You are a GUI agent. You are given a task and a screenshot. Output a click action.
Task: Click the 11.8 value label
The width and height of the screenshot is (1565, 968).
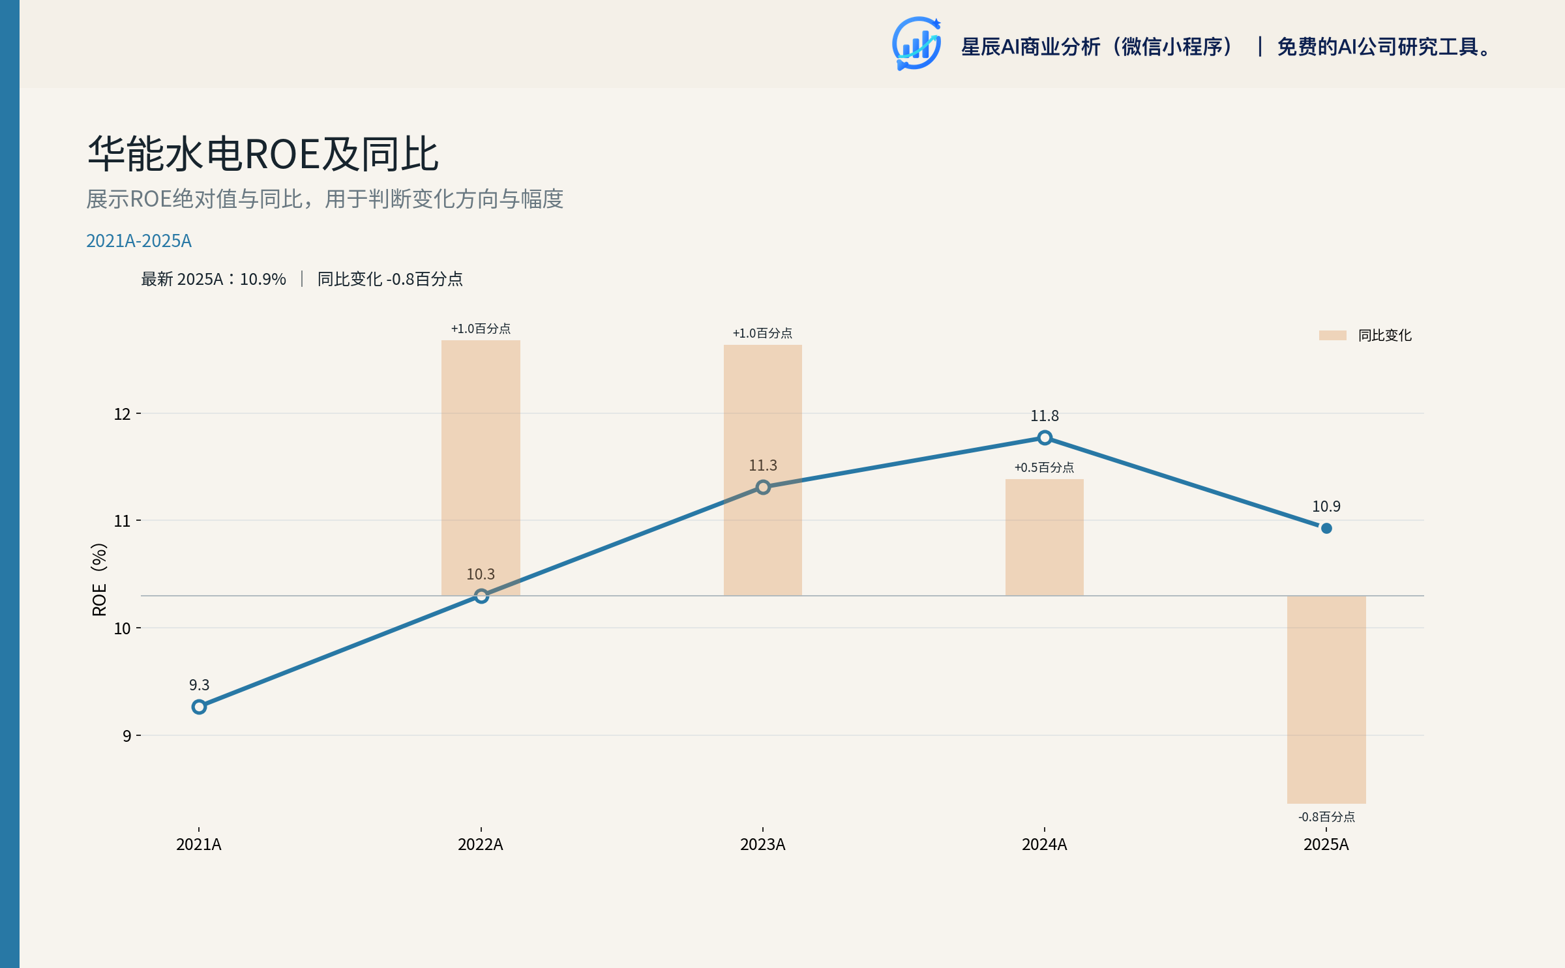[x=1045, y=416]
